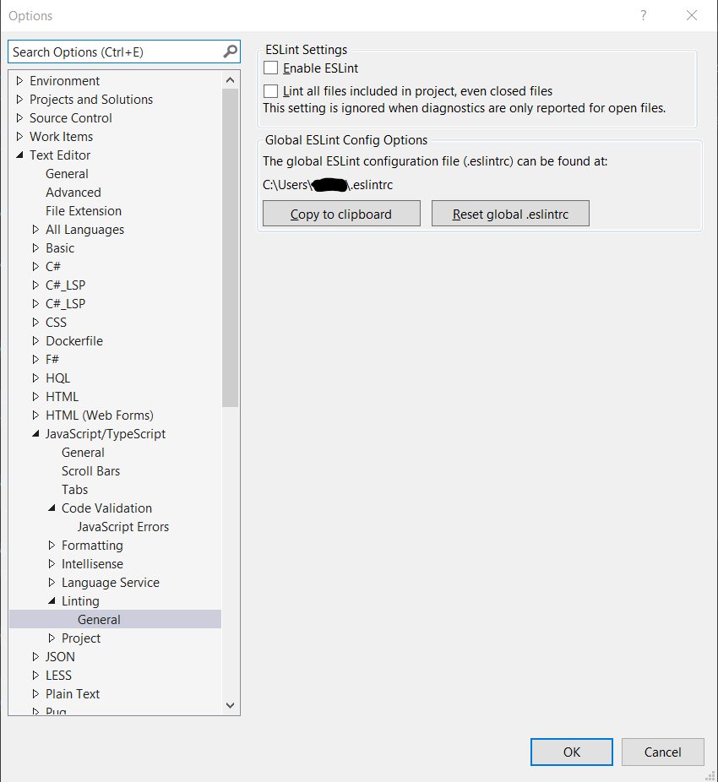Select the Scroll Bars settings page

point(90,470)
